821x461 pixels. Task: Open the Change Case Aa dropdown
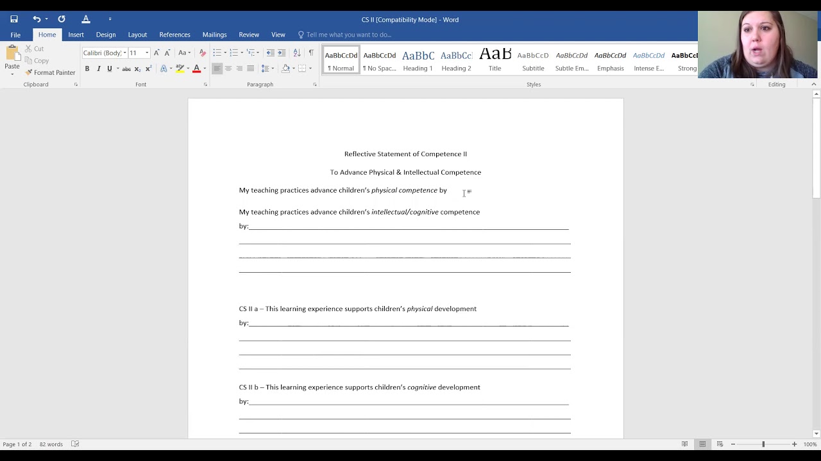[184, 53]
